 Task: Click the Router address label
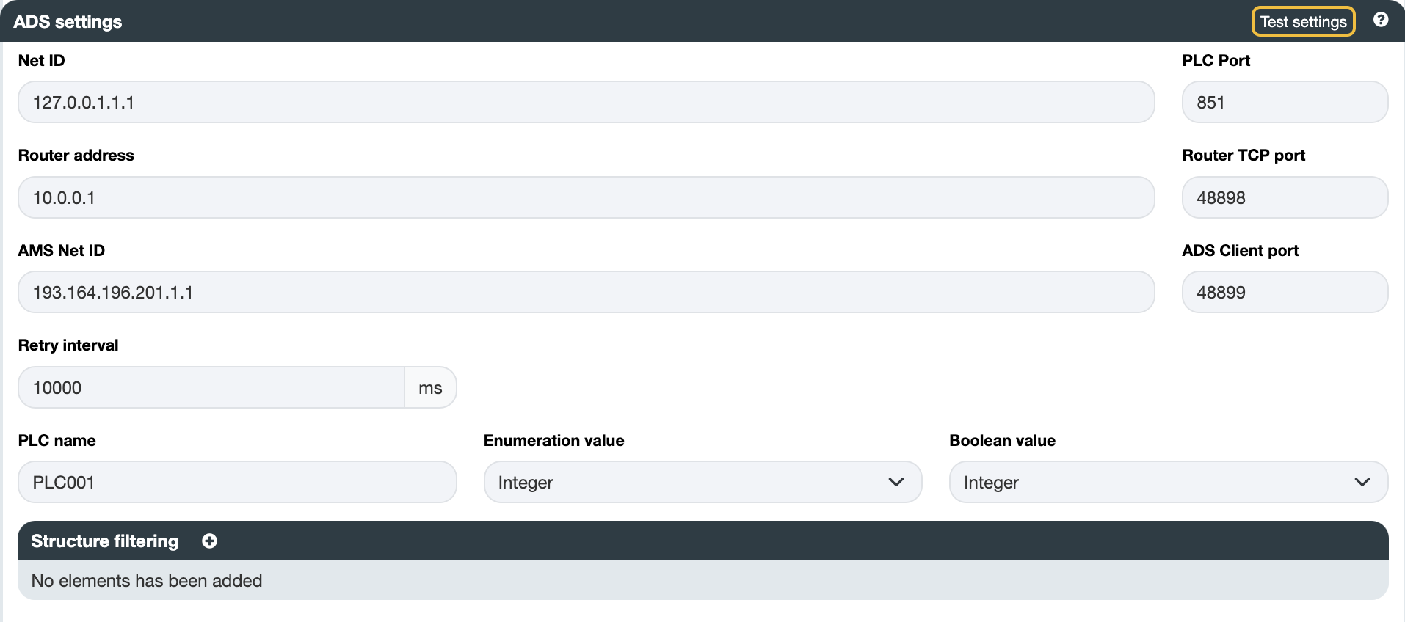(x=76, y=155)
